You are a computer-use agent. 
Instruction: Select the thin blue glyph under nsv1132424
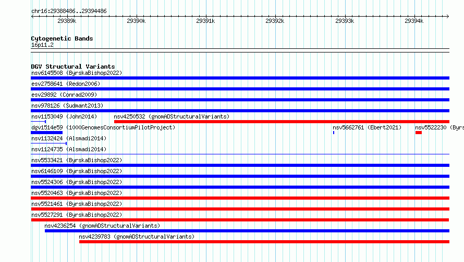[x=49, y=143]
